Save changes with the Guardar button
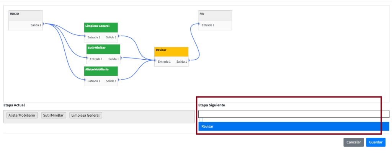The width and height of the screenshot is (392, 153). coord(376,142)
